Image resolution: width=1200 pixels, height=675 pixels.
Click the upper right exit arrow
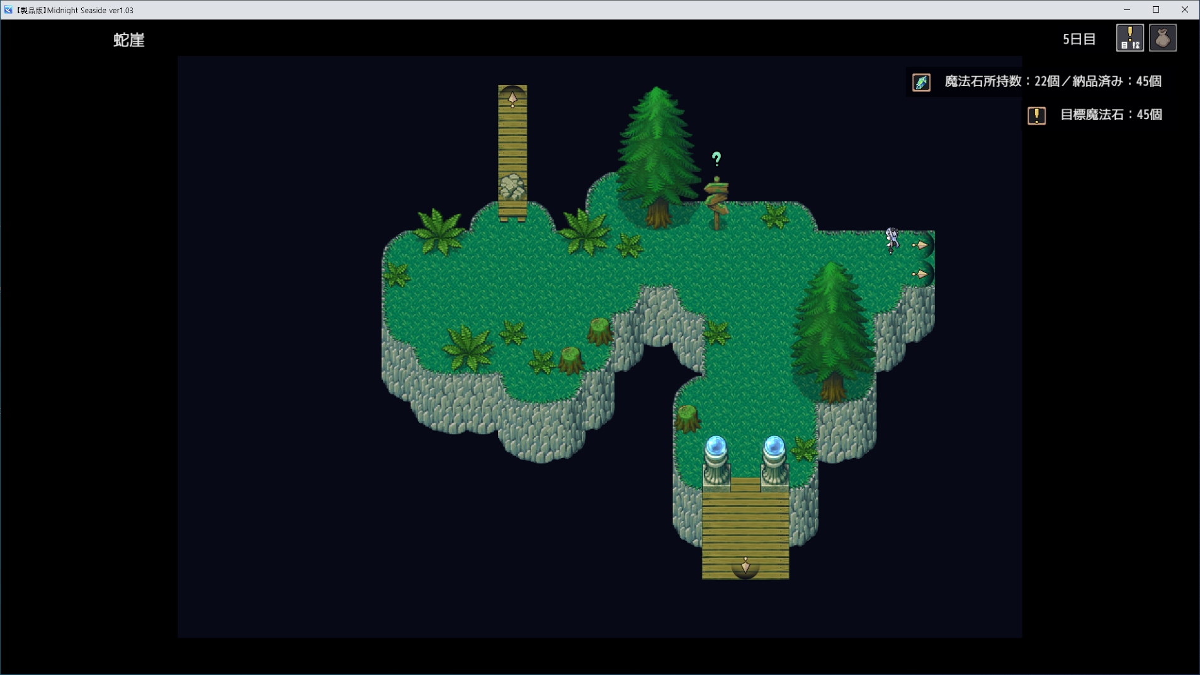click(x=920, y=245)
